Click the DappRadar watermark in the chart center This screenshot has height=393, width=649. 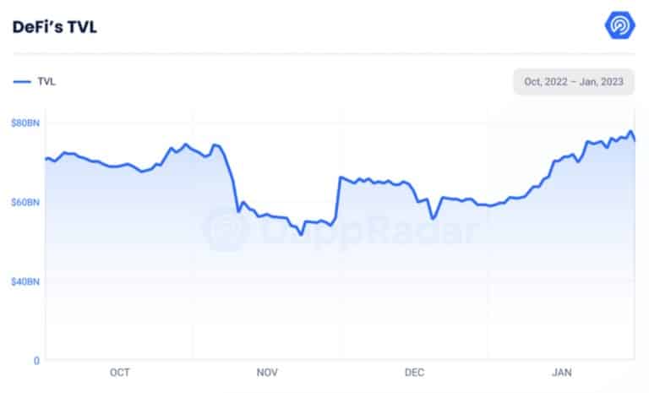[x=341, y=229]
